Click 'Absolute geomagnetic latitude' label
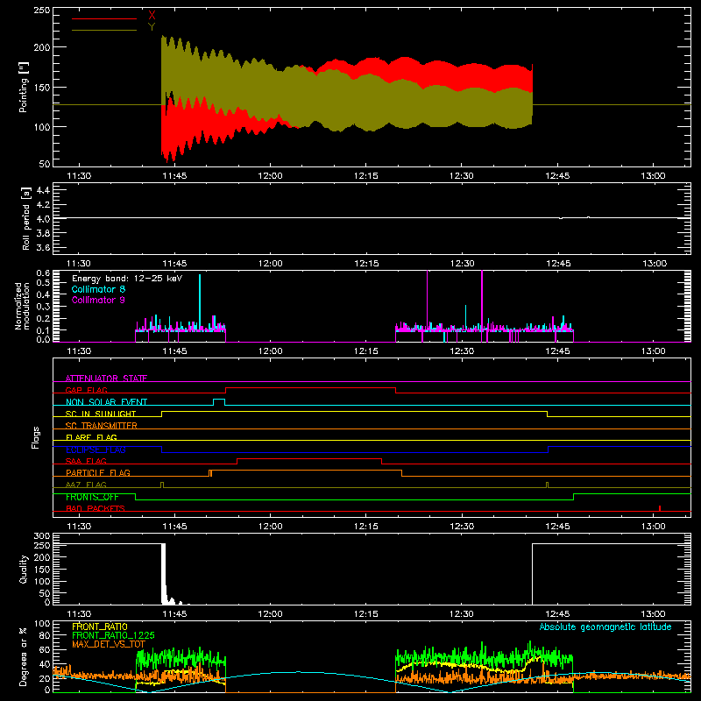This screenshot has width=701, height=701. pyautogui.click(x=605, y=627)
